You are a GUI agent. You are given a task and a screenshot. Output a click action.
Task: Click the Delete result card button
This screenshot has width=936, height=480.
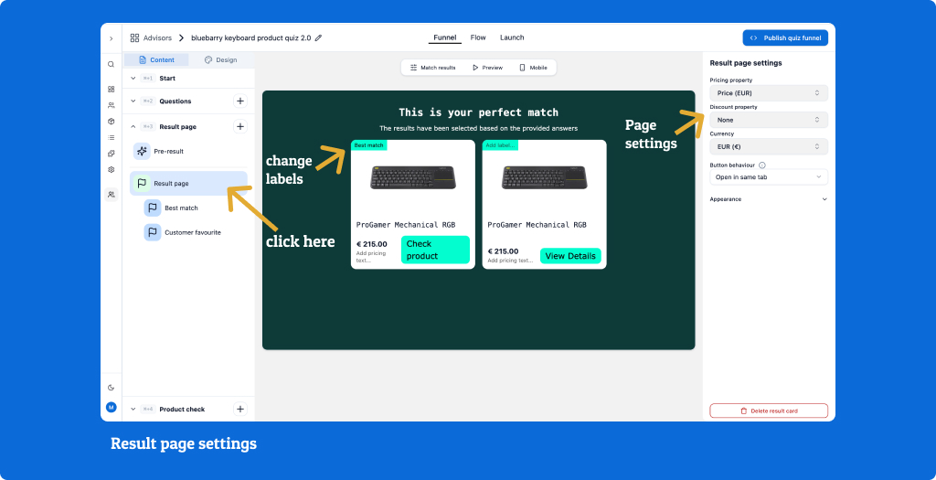[x=768, y=411]
